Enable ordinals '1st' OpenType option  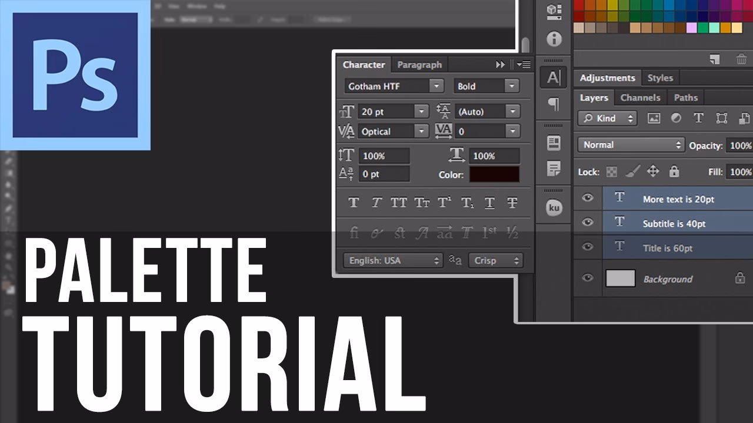coord(489,233)
